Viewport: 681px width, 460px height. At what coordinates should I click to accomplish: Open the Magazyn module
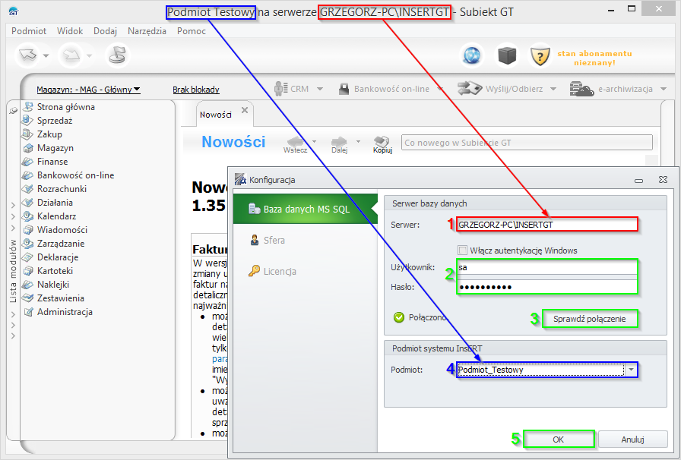tap(55, 148)
